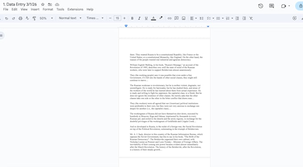The image size is (303, 167).
Task: Click the Undo arrow icon
Action: point(7,18)
